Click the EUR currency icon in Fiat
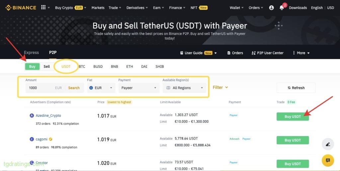The image size is (340, 171). coord(91,88)
